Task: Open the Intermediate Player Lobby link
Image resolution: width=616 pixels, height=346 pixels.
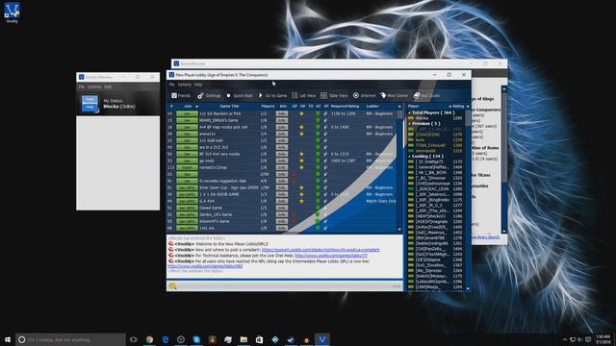Action: 205,266
